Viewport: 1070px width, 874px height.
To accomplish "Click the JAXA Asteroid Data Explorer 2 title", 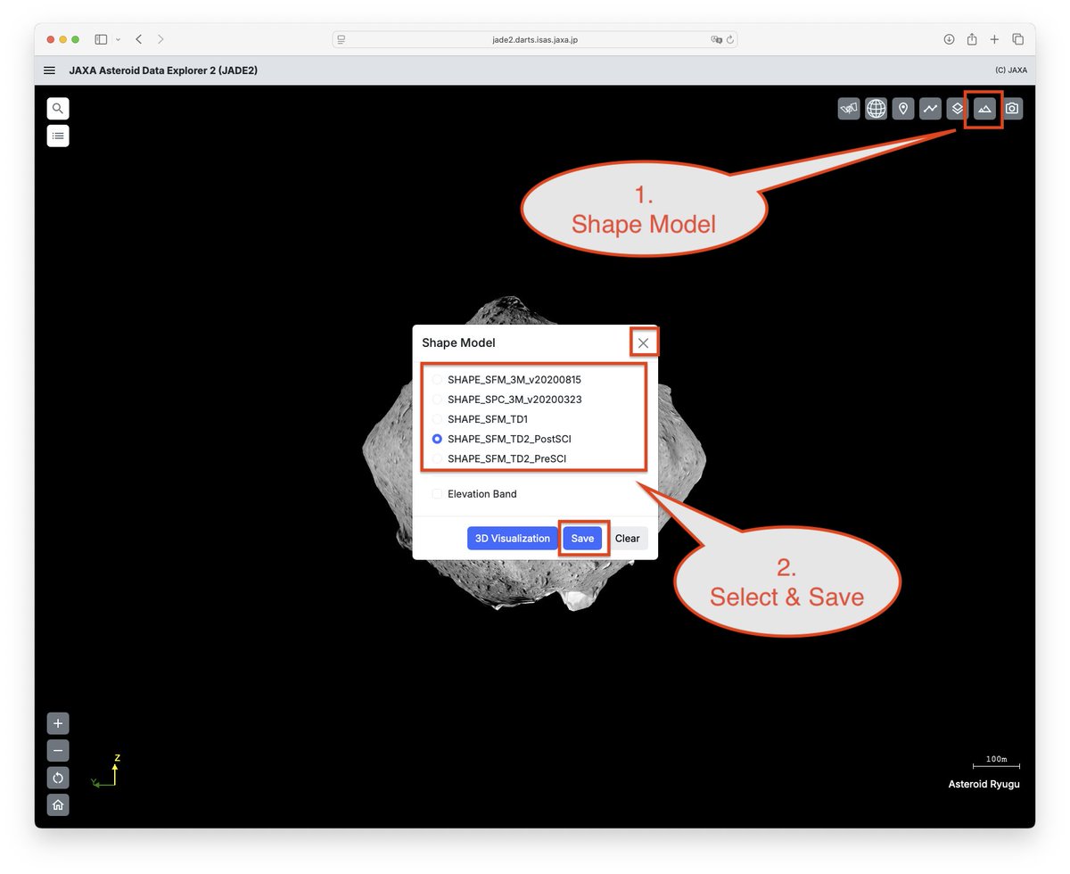I will tap(163, 70).
